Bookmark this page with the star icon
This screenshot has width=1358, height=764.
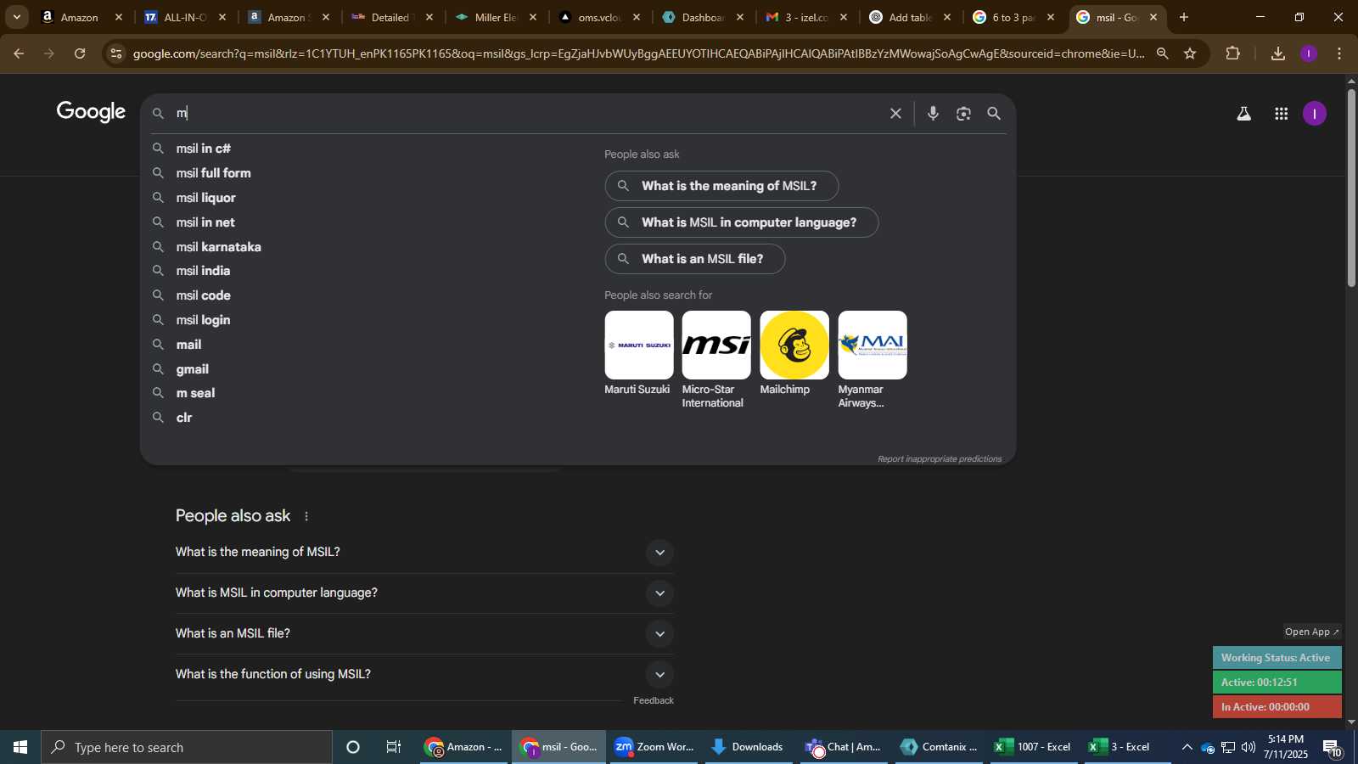[x=1190, y=53]
